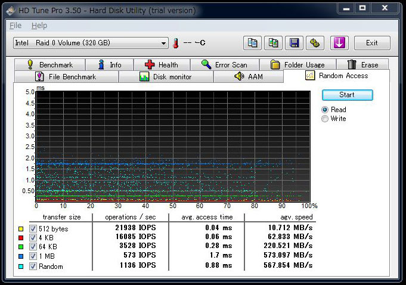Open the File menu
406x285 pixels.
coord(16,26)
